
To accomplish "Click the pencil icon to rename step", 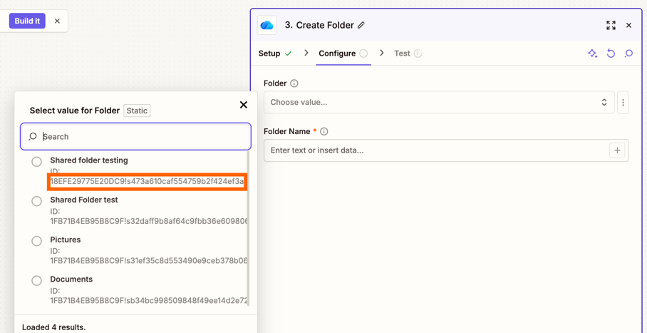I will (x=361, y=26).
